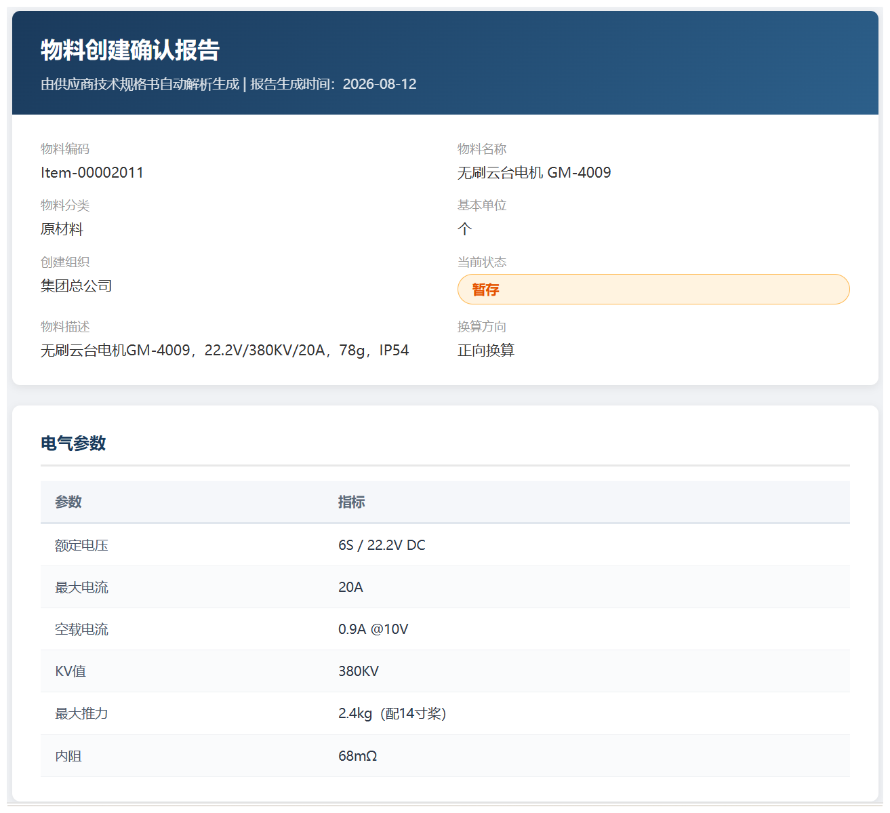This screenshot has width=890, height=813.
Task: Select the report generation date line 2026-08-12
Action: (228, 84)
